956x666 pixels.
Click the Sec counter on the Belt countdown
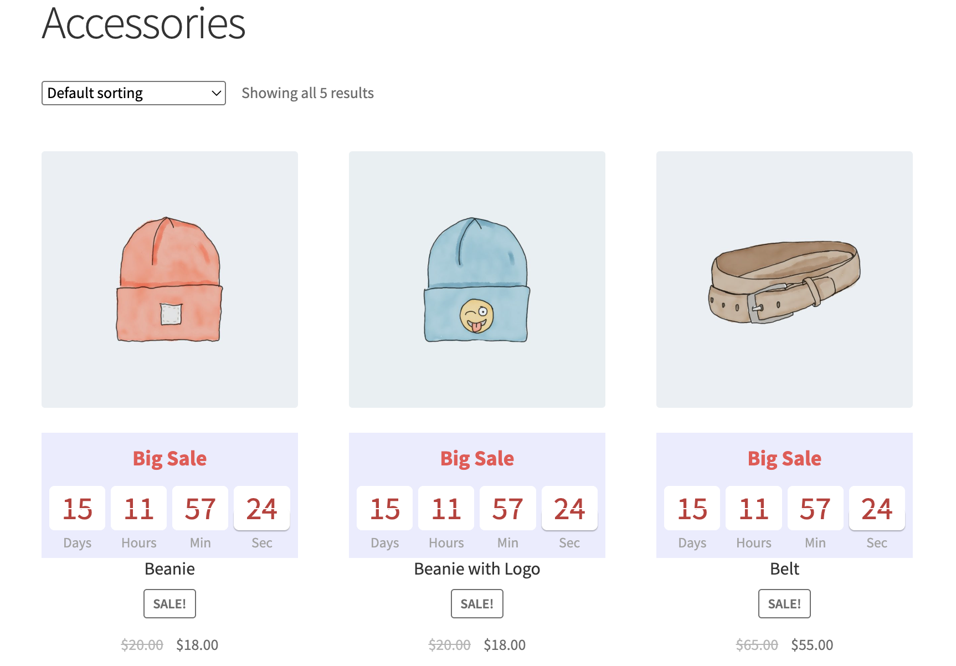point(877,508)
